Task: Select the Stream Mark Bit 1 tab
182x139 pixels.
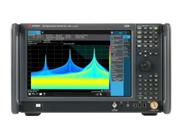Action: pyautogui.click(x=127, y=52)
